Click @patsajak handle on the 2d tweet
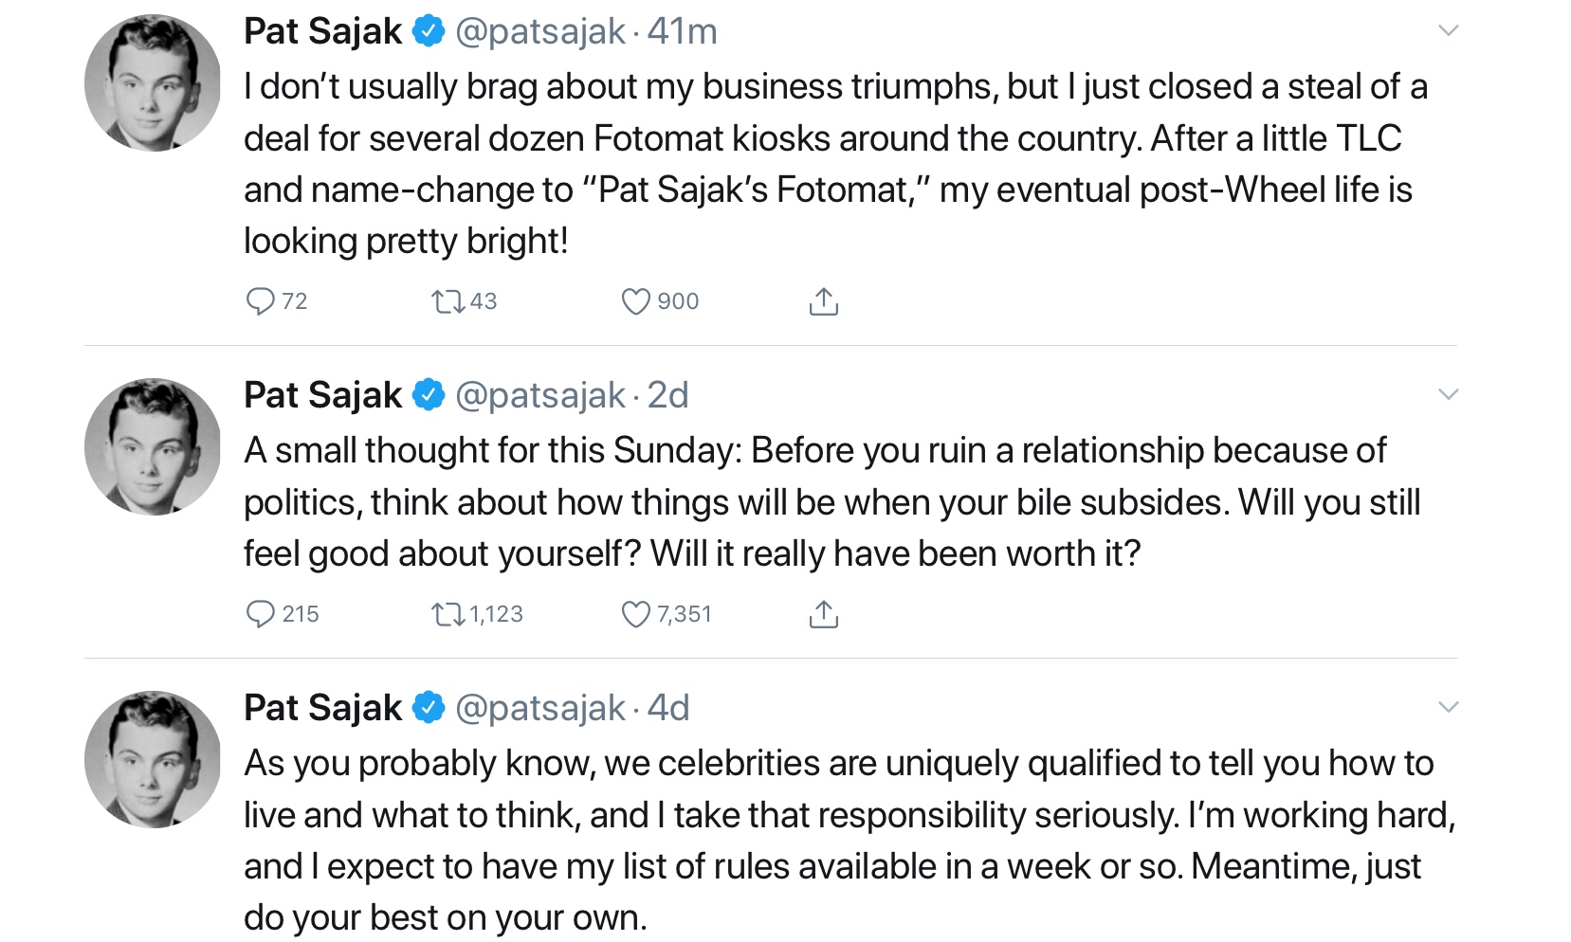Image resolution: width=1571 pixels, height=942 pixels. pyautogui.click(x=539, y=395)
